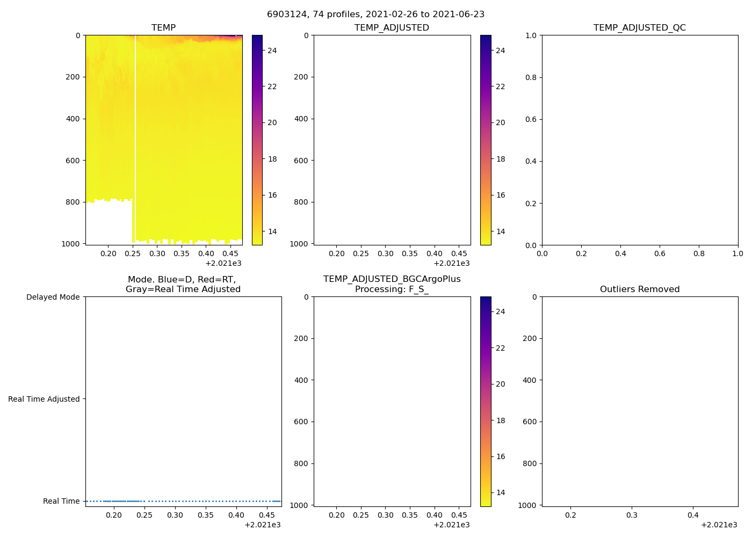Click the white vertical gap in TEMP heatmap

point(135,134)
